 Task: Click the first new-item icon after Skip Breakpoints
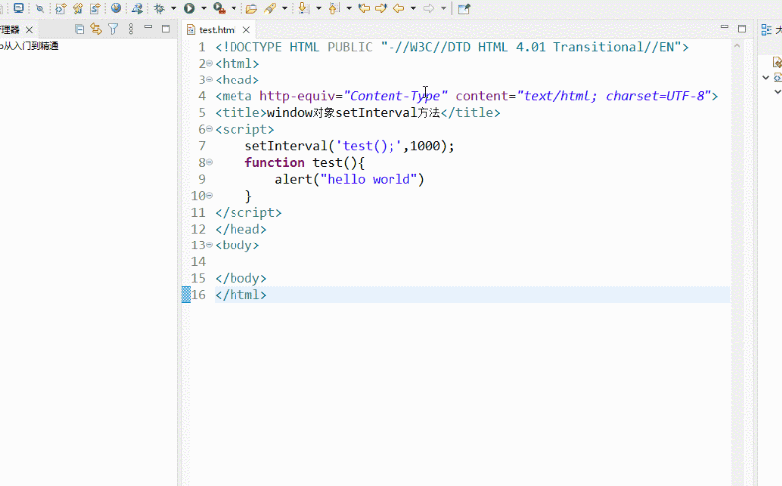[x=61, y=9]
